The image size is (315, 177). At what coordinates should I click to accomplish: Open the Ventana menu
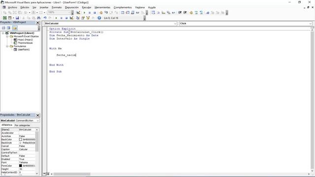pos(140,7)
